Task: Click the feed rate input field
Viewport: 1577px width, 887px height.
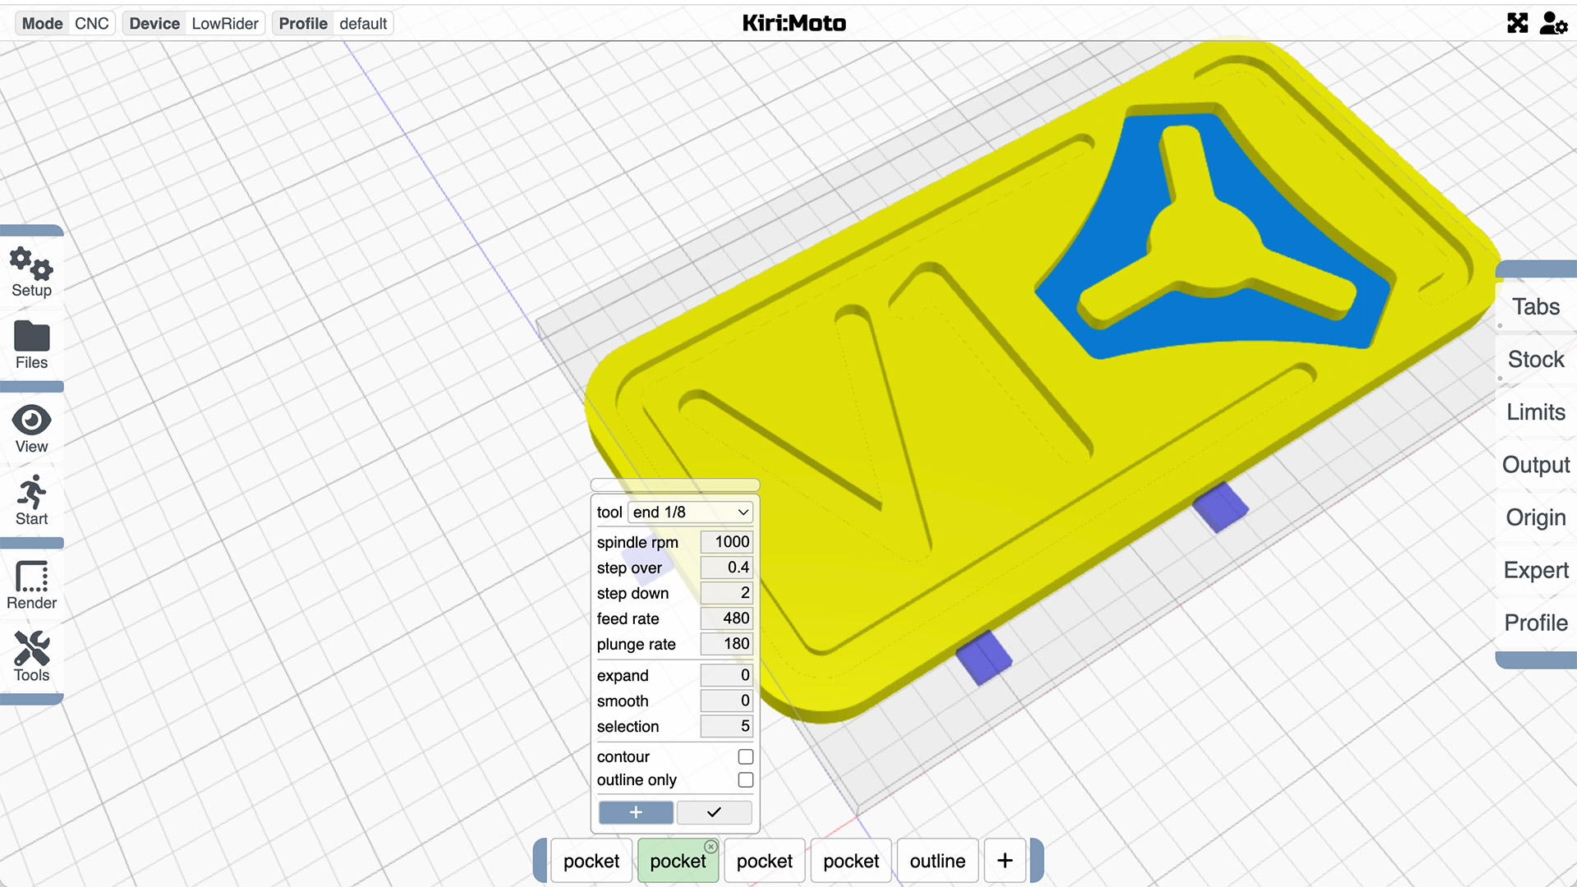Action: pos(724,618)
